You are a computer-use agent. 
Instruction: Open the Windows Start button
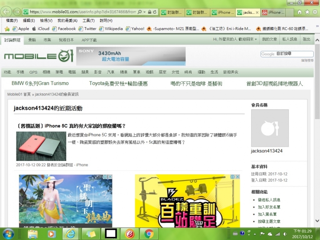point(8,234)
